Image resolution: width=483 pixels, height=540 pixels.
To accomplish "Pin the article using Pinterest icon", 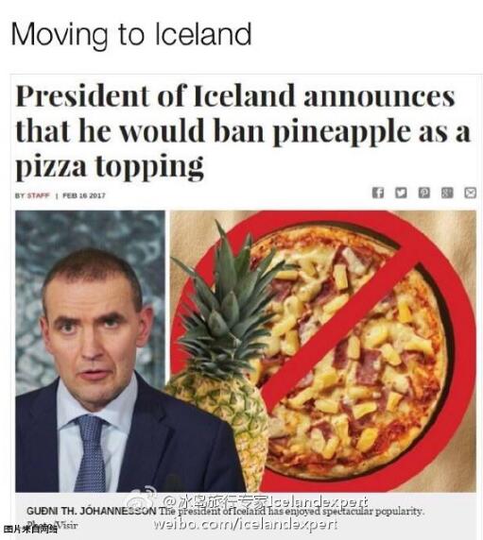I will [x=424, y=193].
